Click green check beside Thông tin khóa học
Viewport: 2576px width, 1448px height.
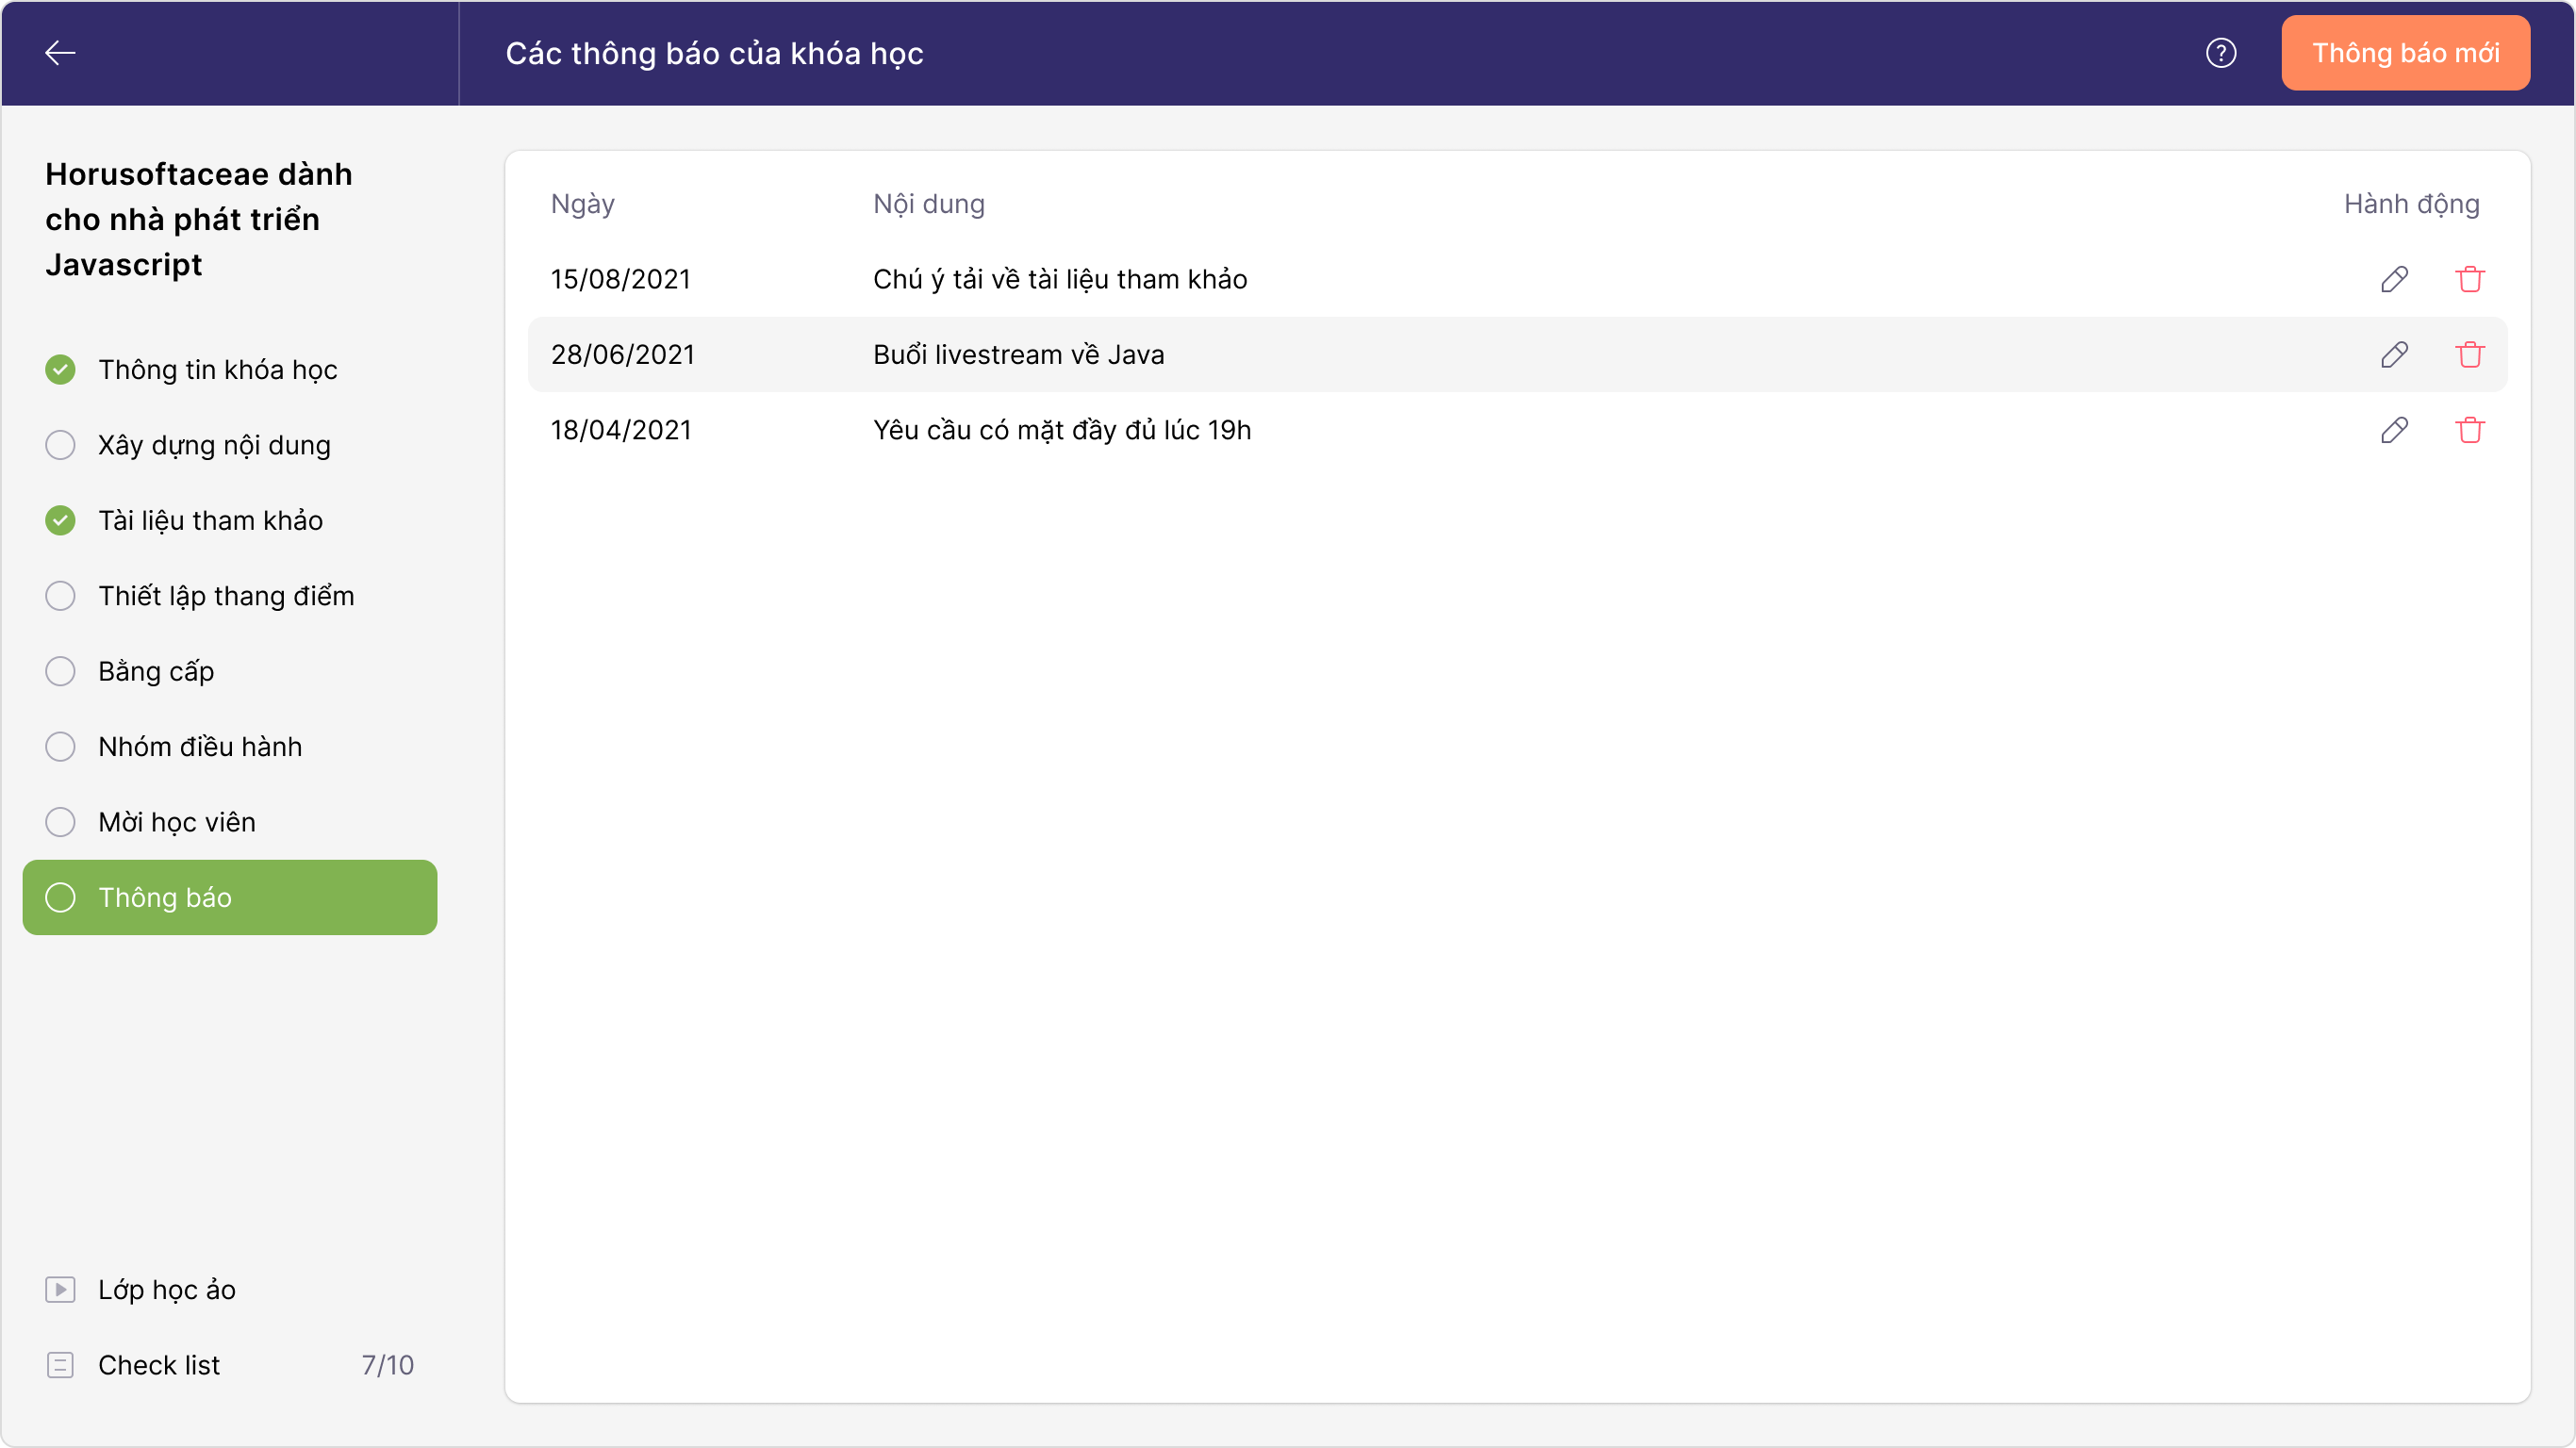point(60,370)
